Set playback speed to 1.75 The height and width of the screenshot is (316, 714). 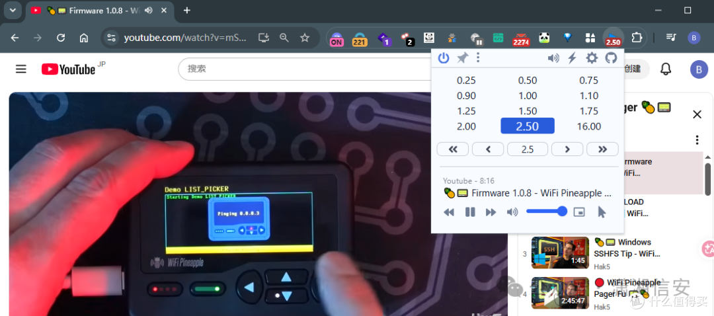(589, 111)
